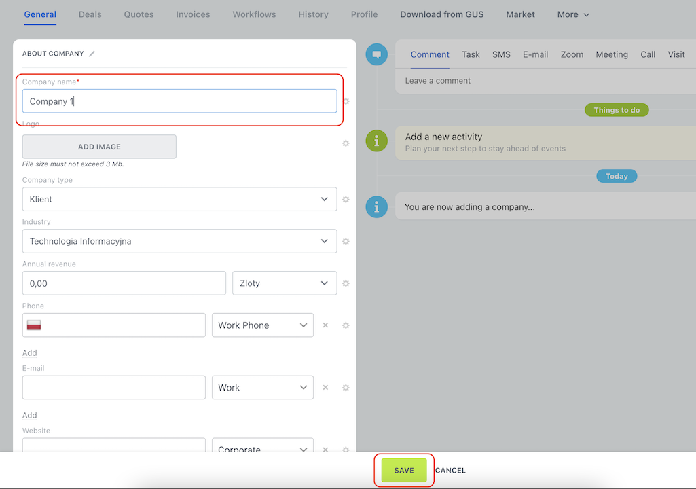Screen dimensions: 696x489
Task: Open the Task activity tab
Action: (x=471, y=54)
